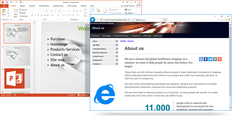Click Site map in the site nav bar
Screen dimensions: 233x117
[147, 36]
